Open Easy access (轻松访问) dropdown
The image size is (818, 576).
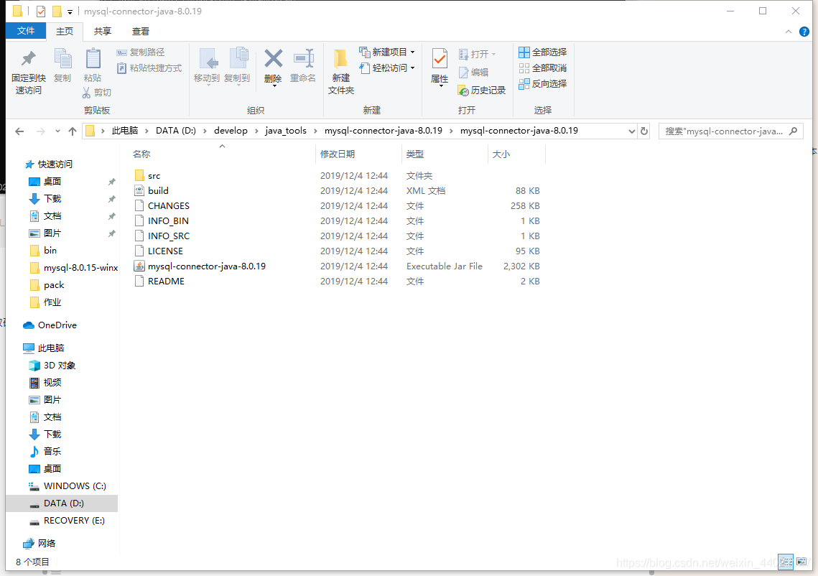point(386,68)
